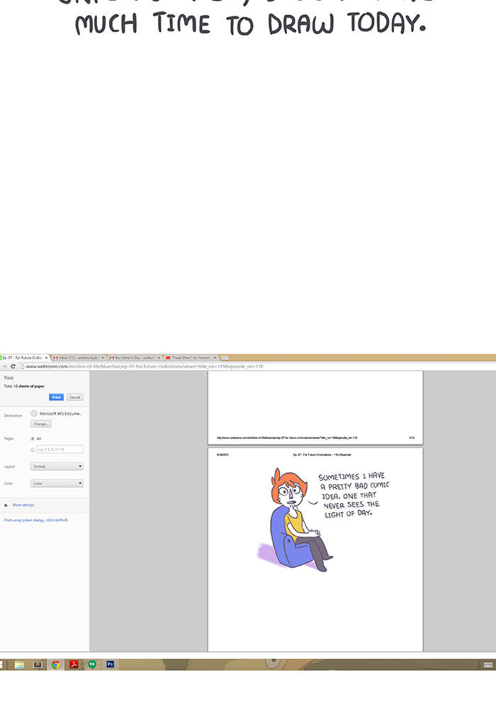
Task: Click the Cancel button
Action: pyautogui.click(x=74, y=397)
